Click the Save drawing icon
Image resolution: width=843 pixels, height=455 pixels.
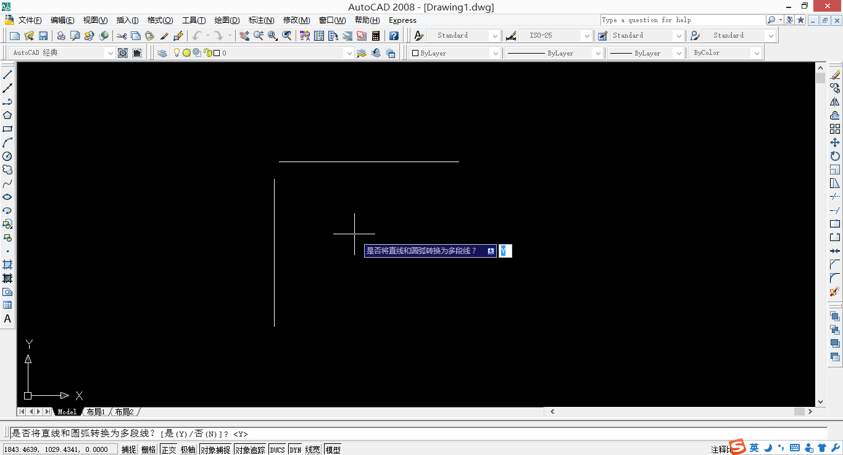pyautogui.click(x=43, y=36)
